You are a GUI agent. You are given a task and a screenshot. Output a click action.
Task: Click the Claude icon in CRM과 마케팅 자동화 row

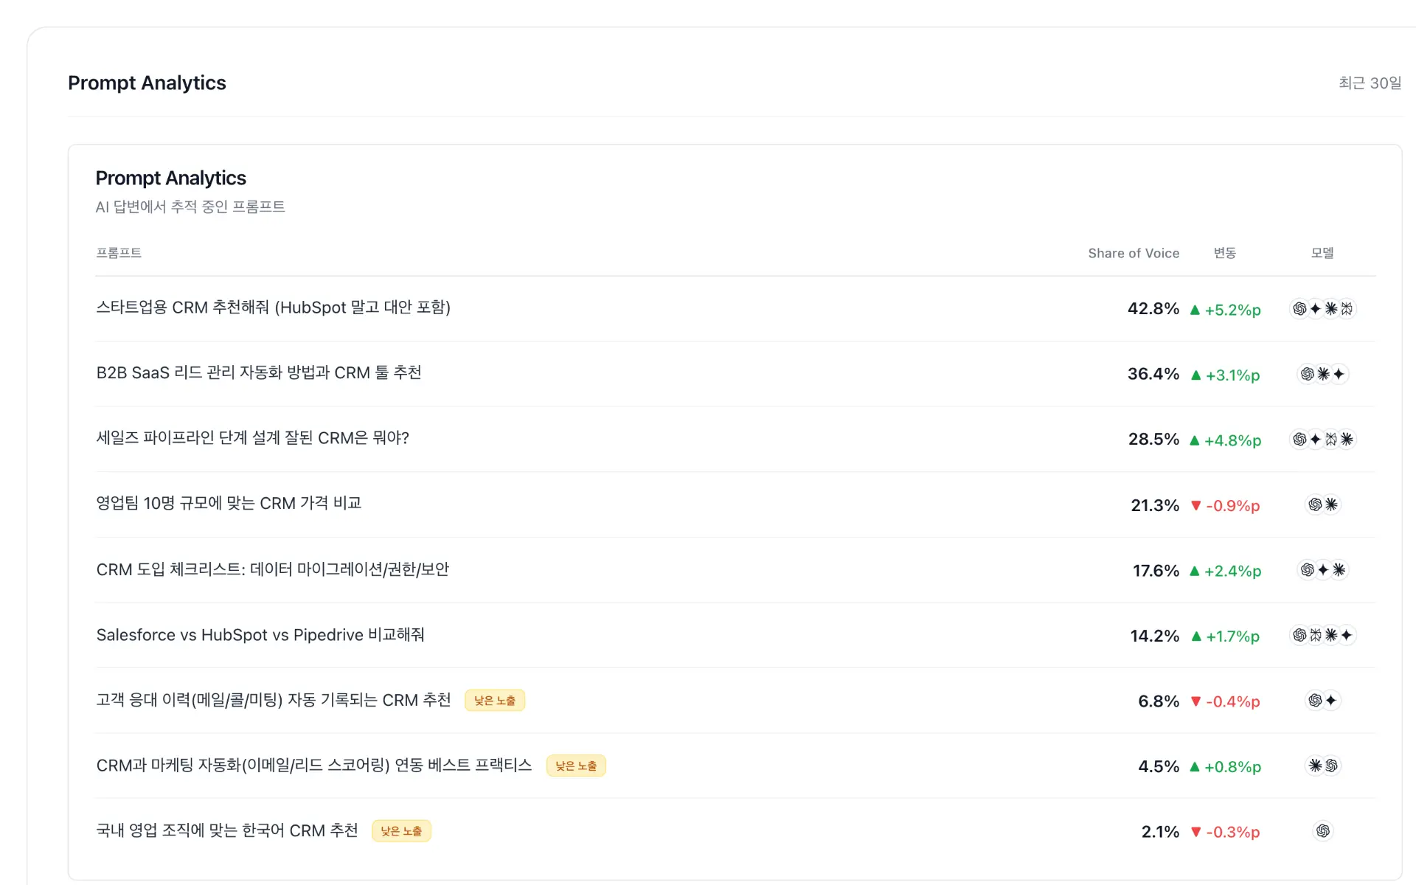coord(1315,766)
